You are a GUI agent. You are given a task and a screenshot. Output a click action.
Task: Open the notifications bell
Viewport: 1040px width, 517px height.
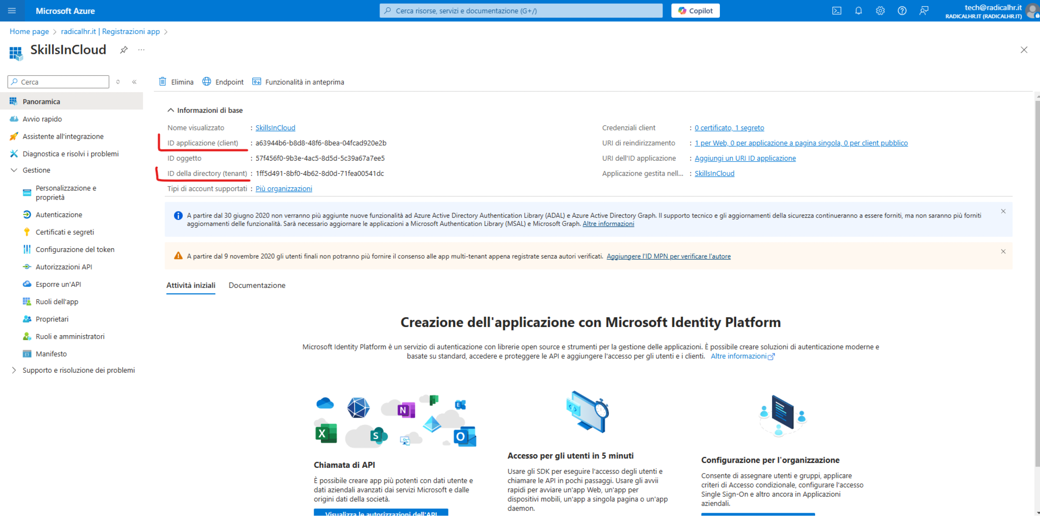coord(858,11)
